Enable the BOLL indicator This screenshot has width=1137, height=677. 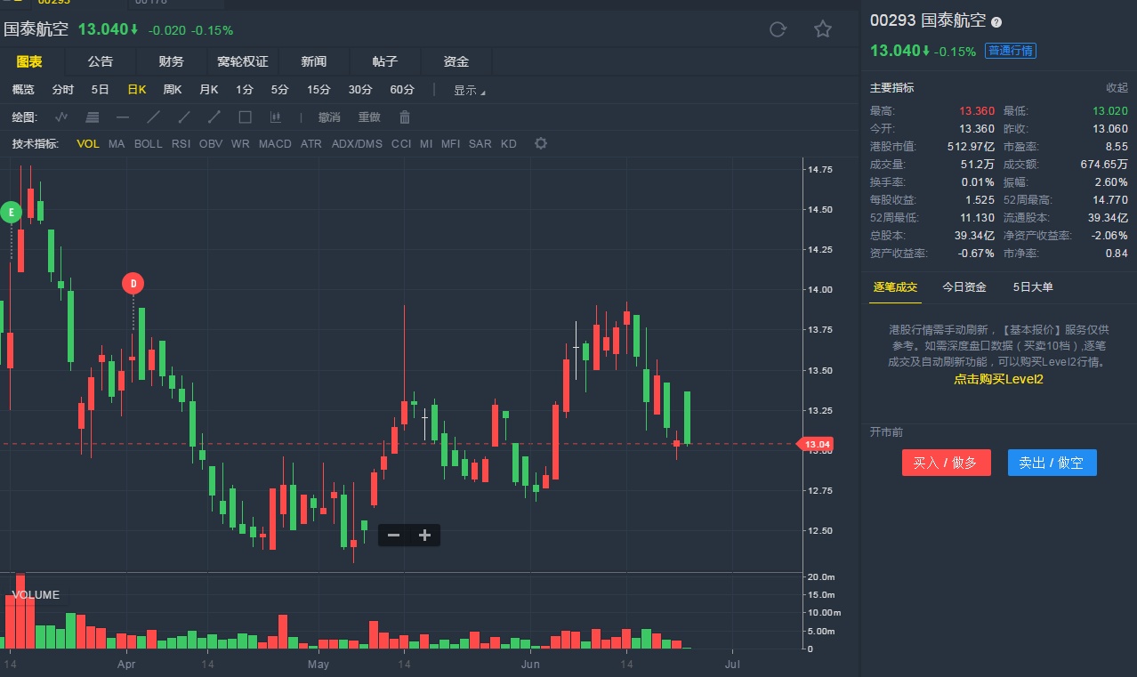point(149,143)
